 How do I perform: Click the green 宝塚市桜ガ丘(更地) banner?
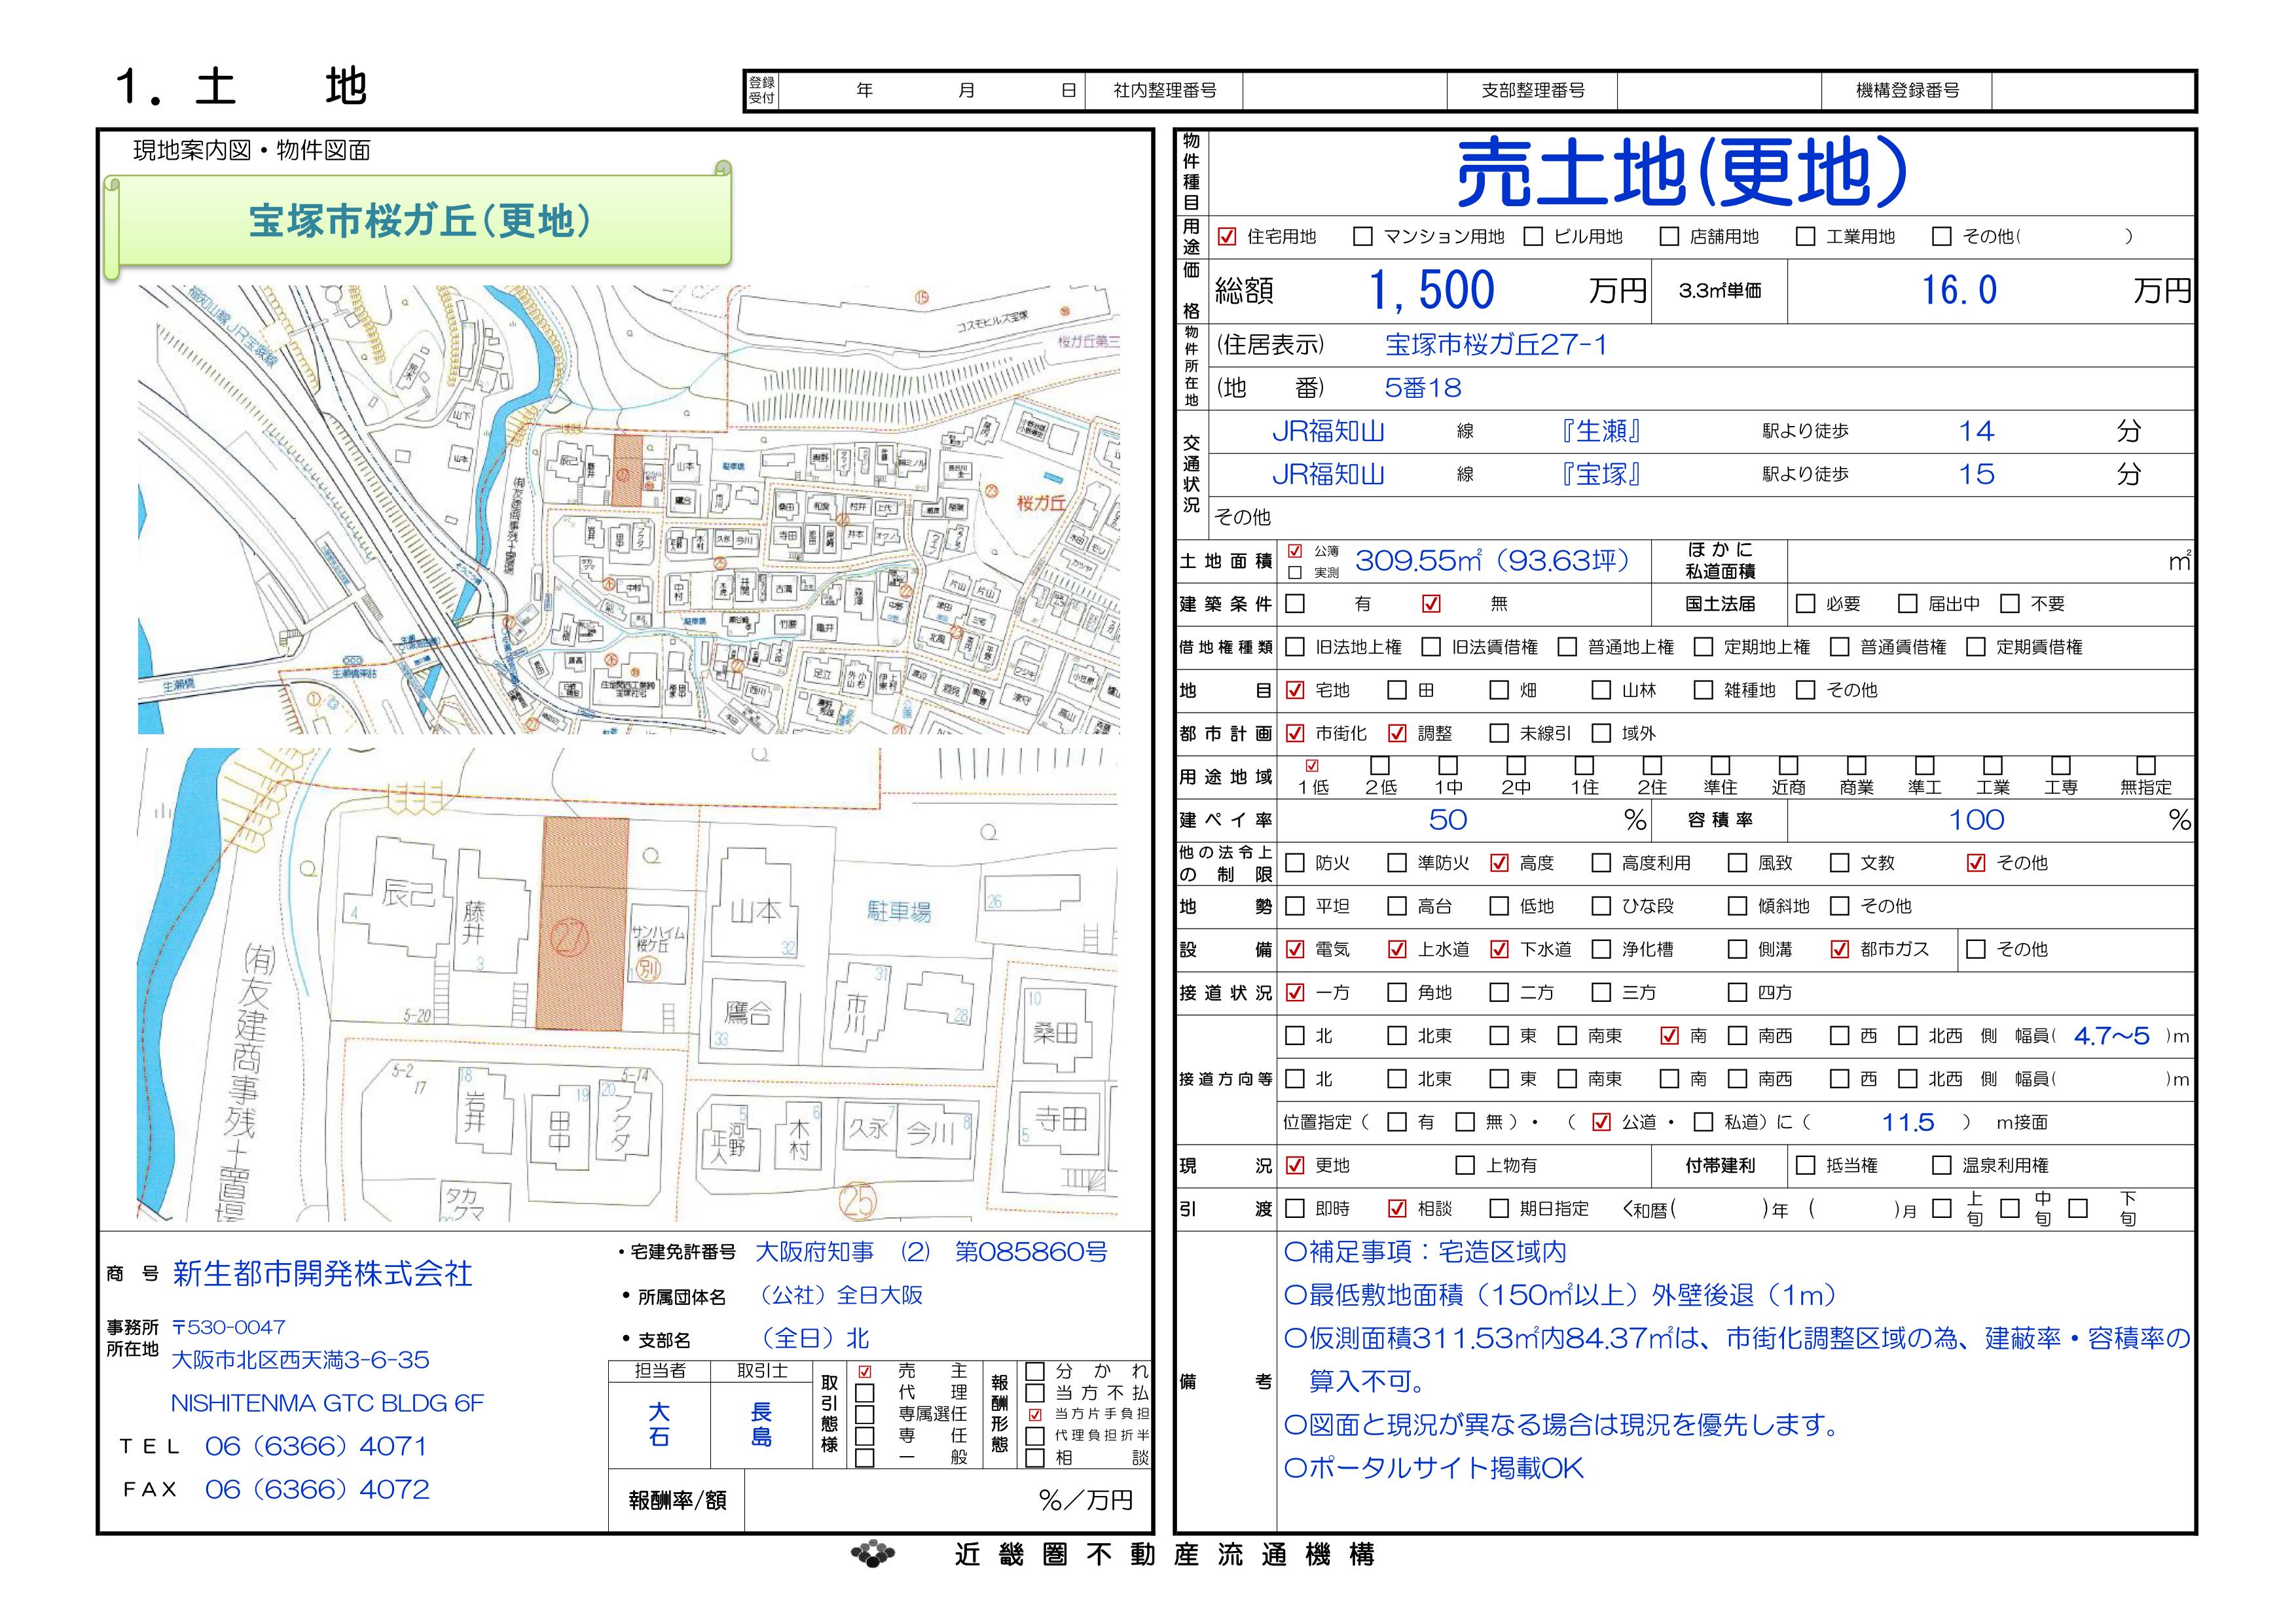(x=420, y=221)
